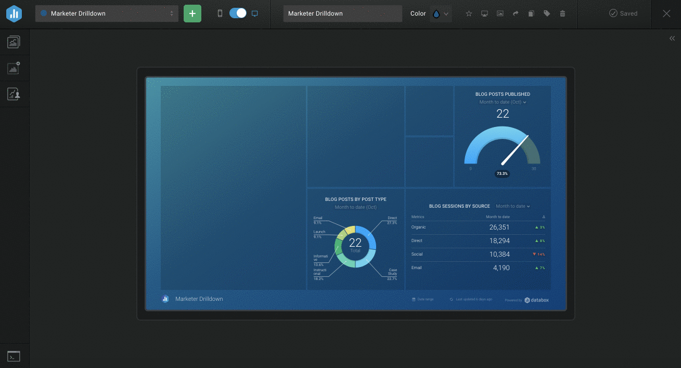Click the TV presentation icon in toolbar
This screenshot has height=368, width=681.
tap(484, 14)
